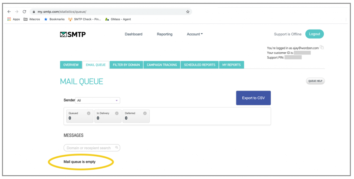Open the Sender dropdown
Image resolution: width=354 pixels, height=179 pixels.
97,101
